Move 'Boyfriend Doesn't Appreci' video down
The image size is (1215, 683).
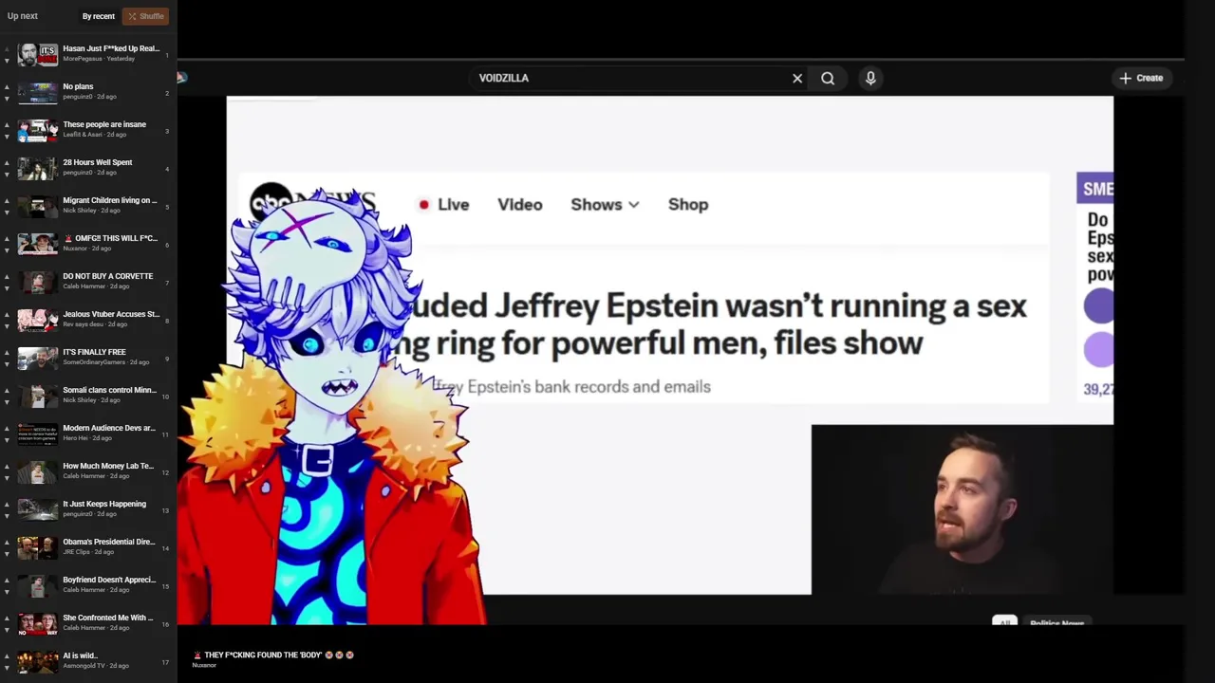coord(7,592)
